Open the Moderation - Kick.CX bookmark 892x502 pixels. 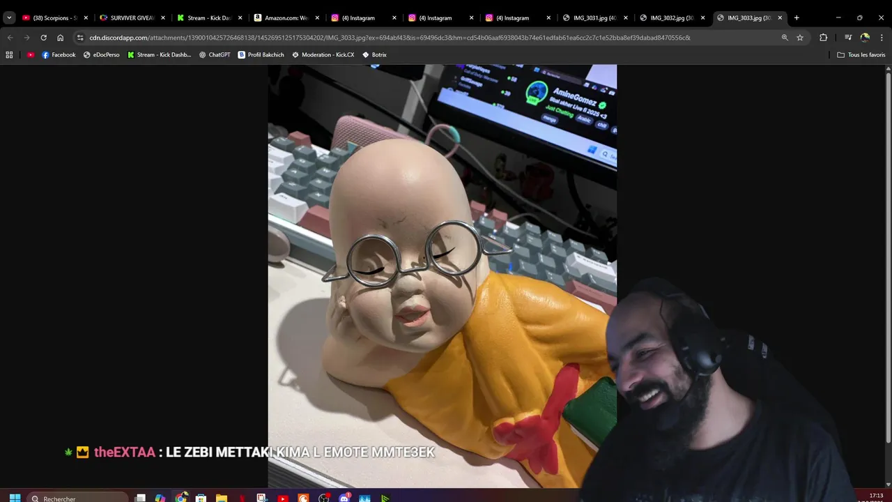(323, 54)
